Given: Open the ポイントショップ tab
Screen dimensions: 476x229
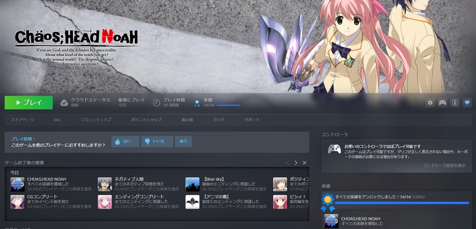Looking at the screenshot, I should pyautogui.click(x=146, y=119).
